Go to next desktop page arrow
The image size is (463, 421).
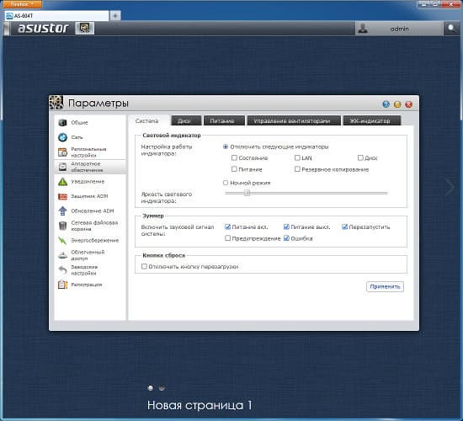point(450,187)
